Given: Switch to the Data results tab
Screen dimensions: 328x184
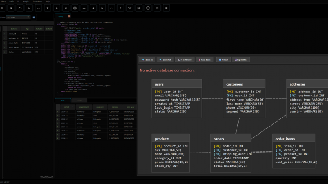Looking at the screenshot, I should point(63,101).
